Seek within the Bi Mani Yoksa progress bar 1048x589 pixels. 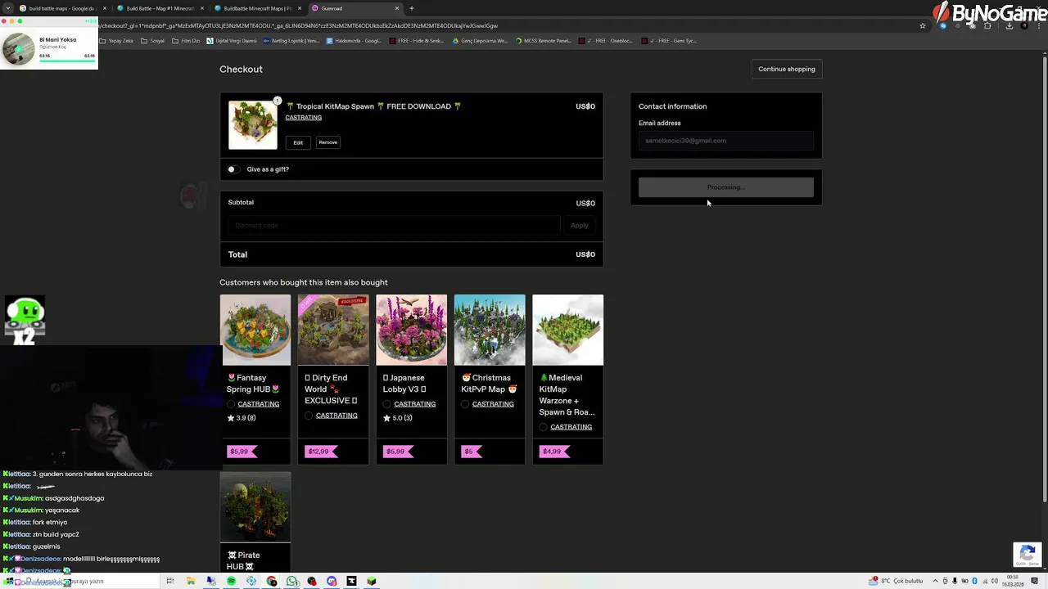tap(67, 61)
